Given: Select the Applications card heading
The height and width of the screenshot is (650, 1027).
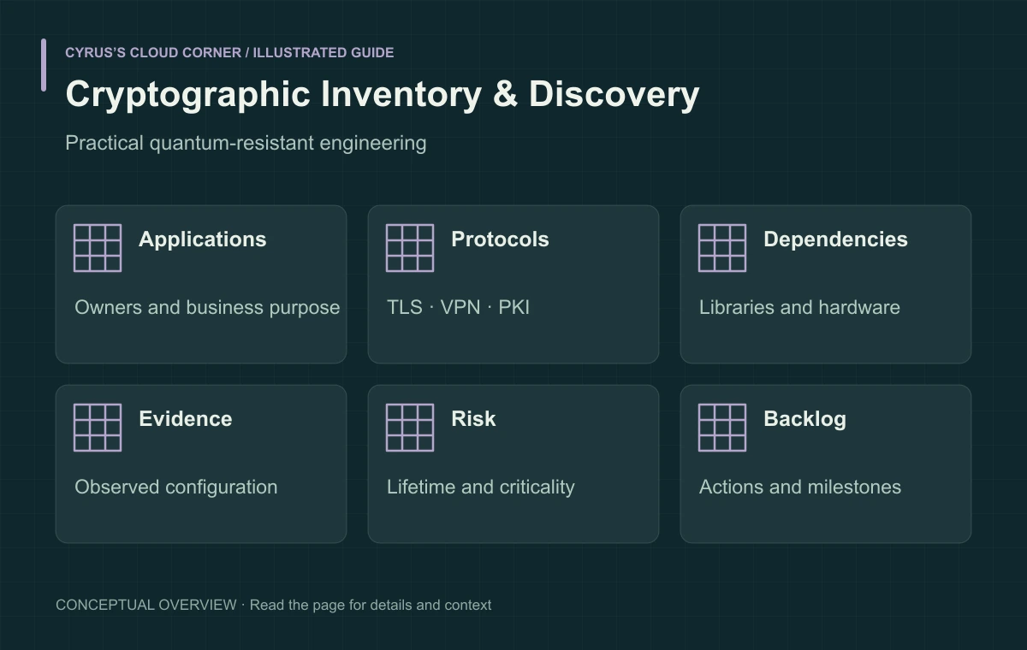Looking at the screenshot, I should [x=203, y=239].
